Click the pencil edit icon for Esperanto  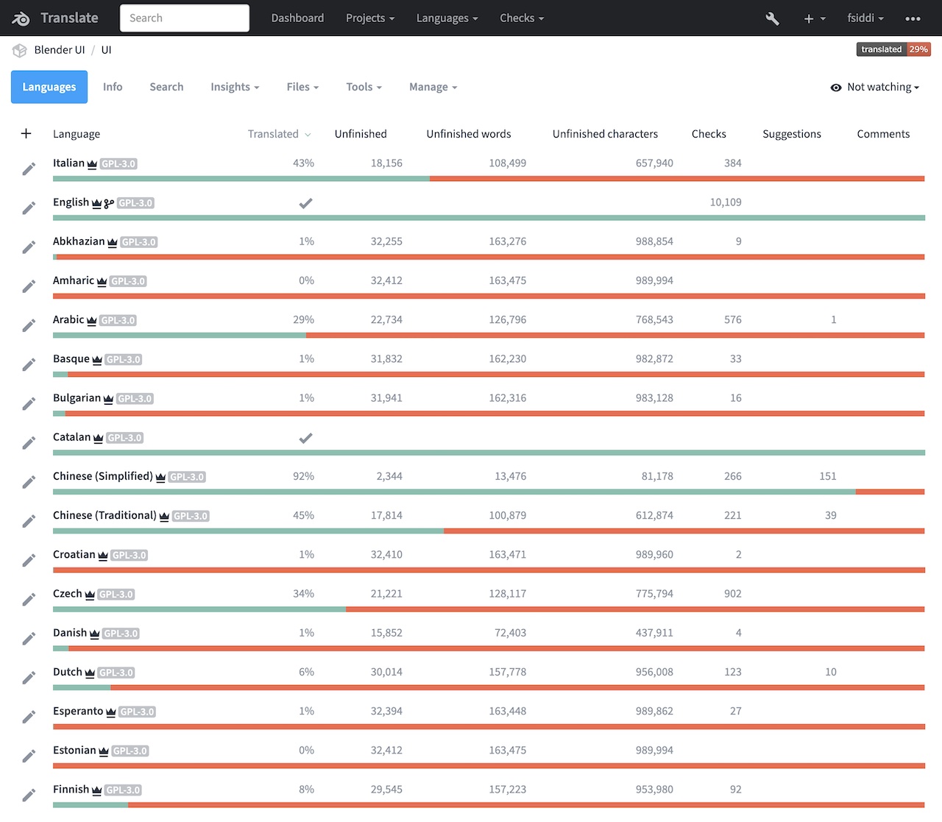[x=29, y=717]
